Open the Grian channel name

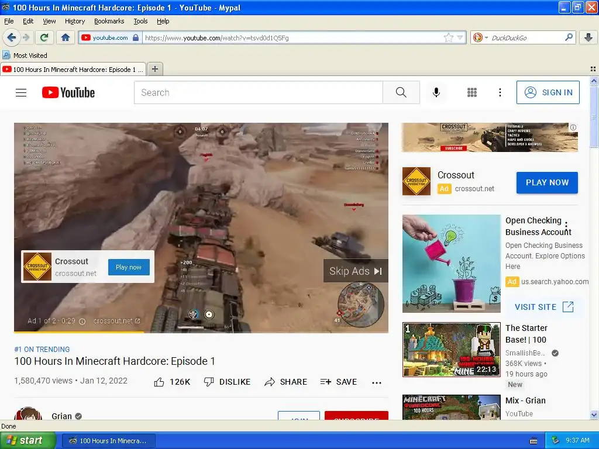pos(61,416)
